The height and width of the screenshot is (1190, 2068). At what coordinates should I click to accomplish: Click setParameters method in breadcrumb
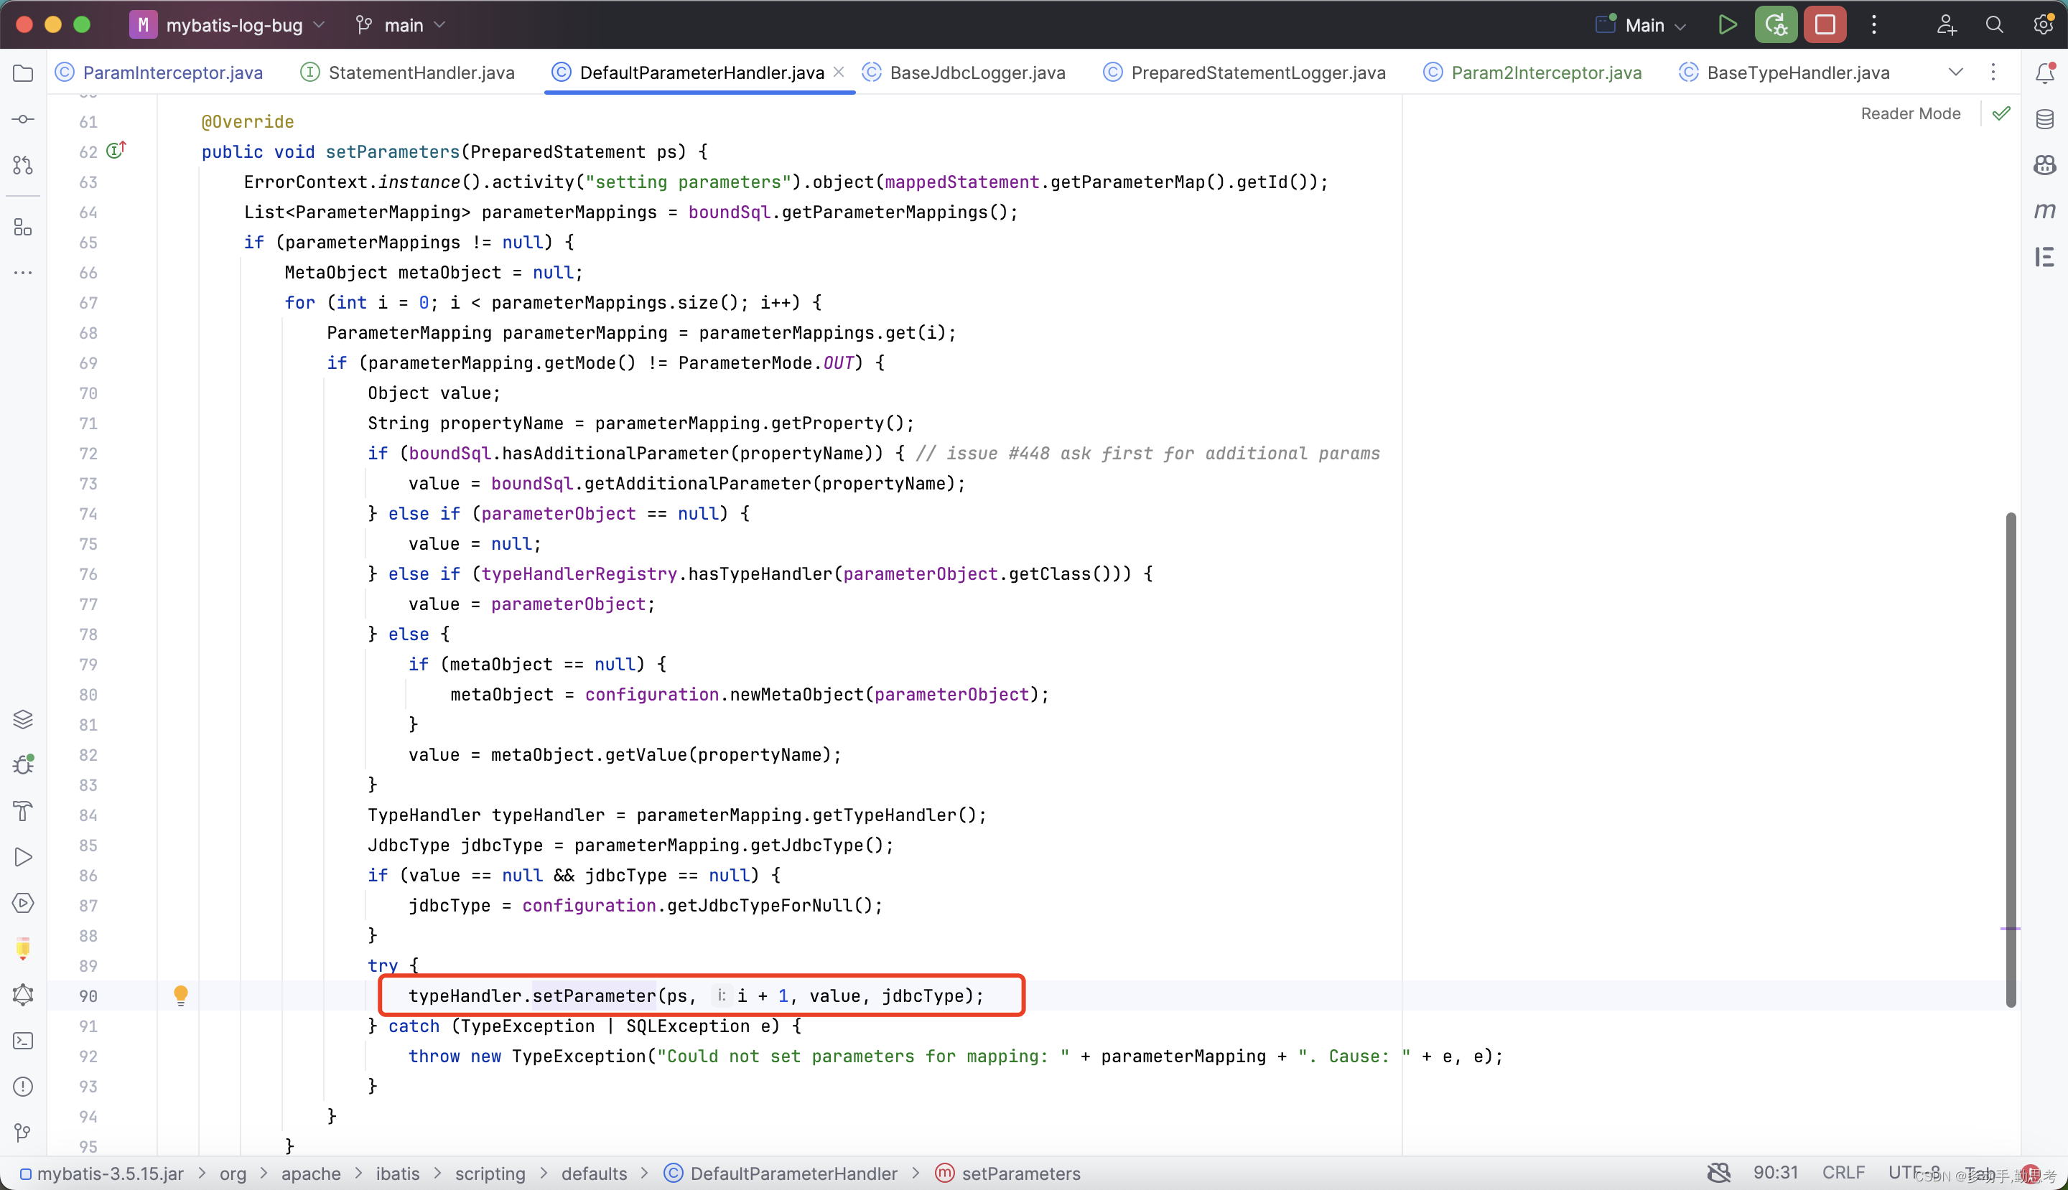click(1007, 1173)
